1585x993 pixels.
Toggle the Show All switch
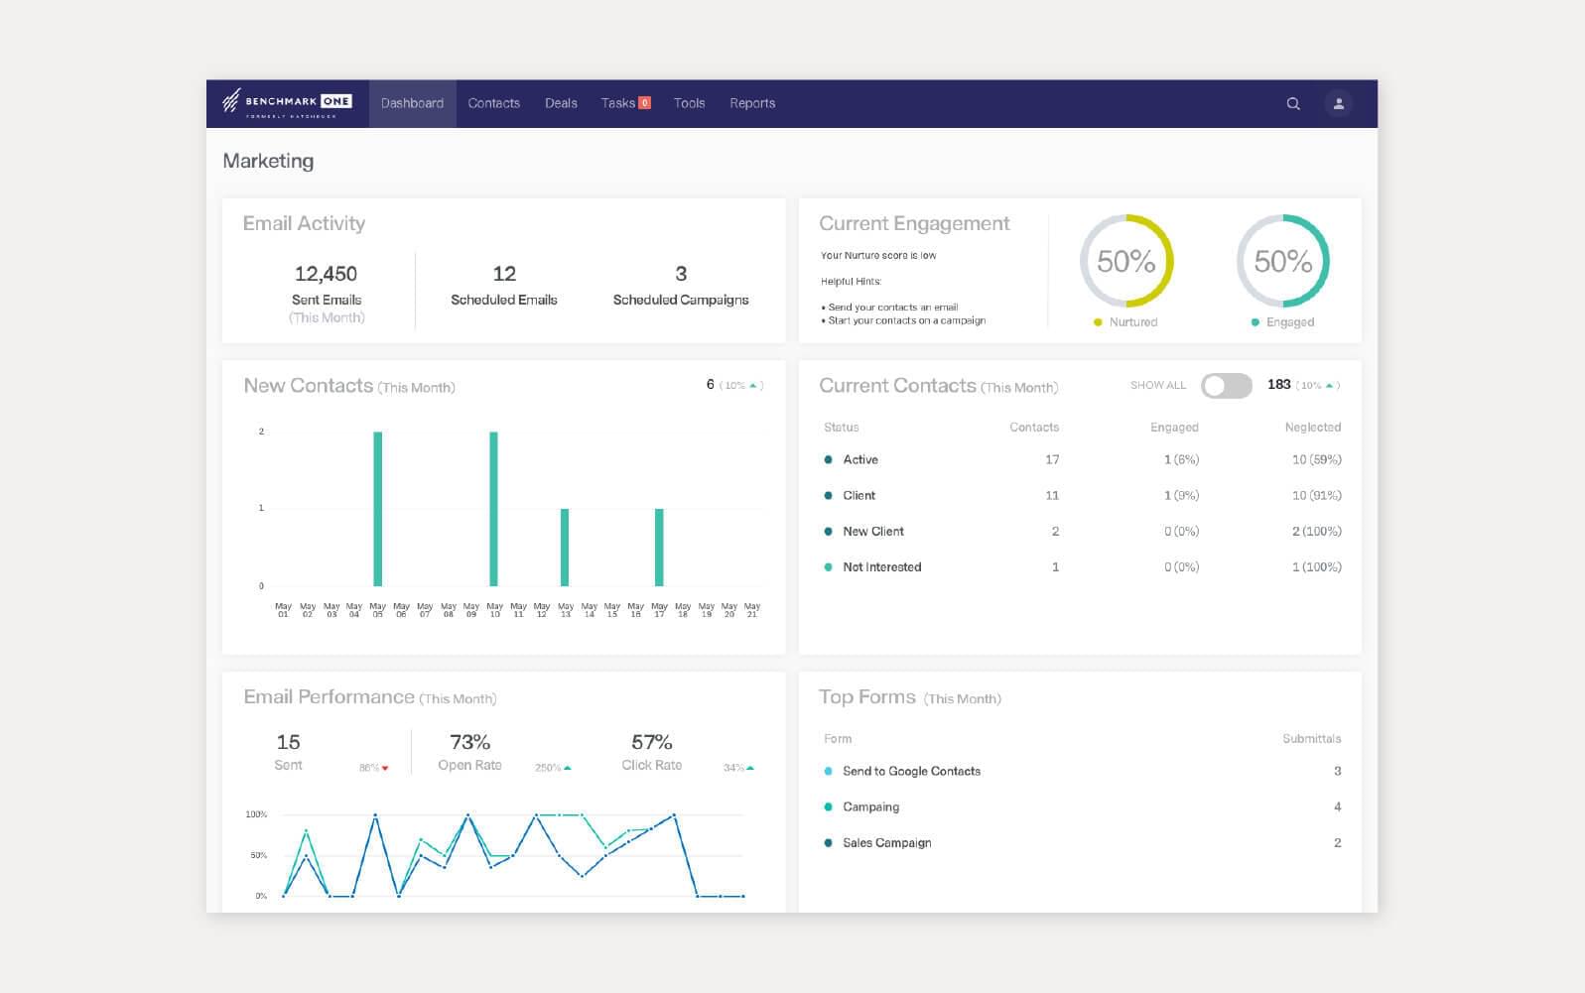click(x=1226, y=386)
